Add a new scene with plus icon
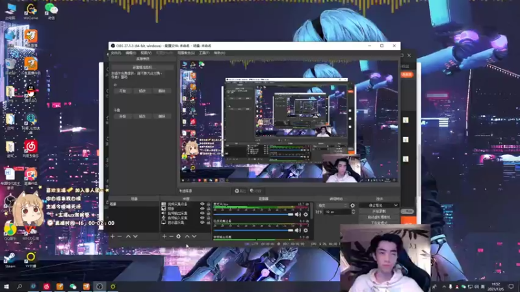Viewport: 520px width, 292px height. coord(112,236)
